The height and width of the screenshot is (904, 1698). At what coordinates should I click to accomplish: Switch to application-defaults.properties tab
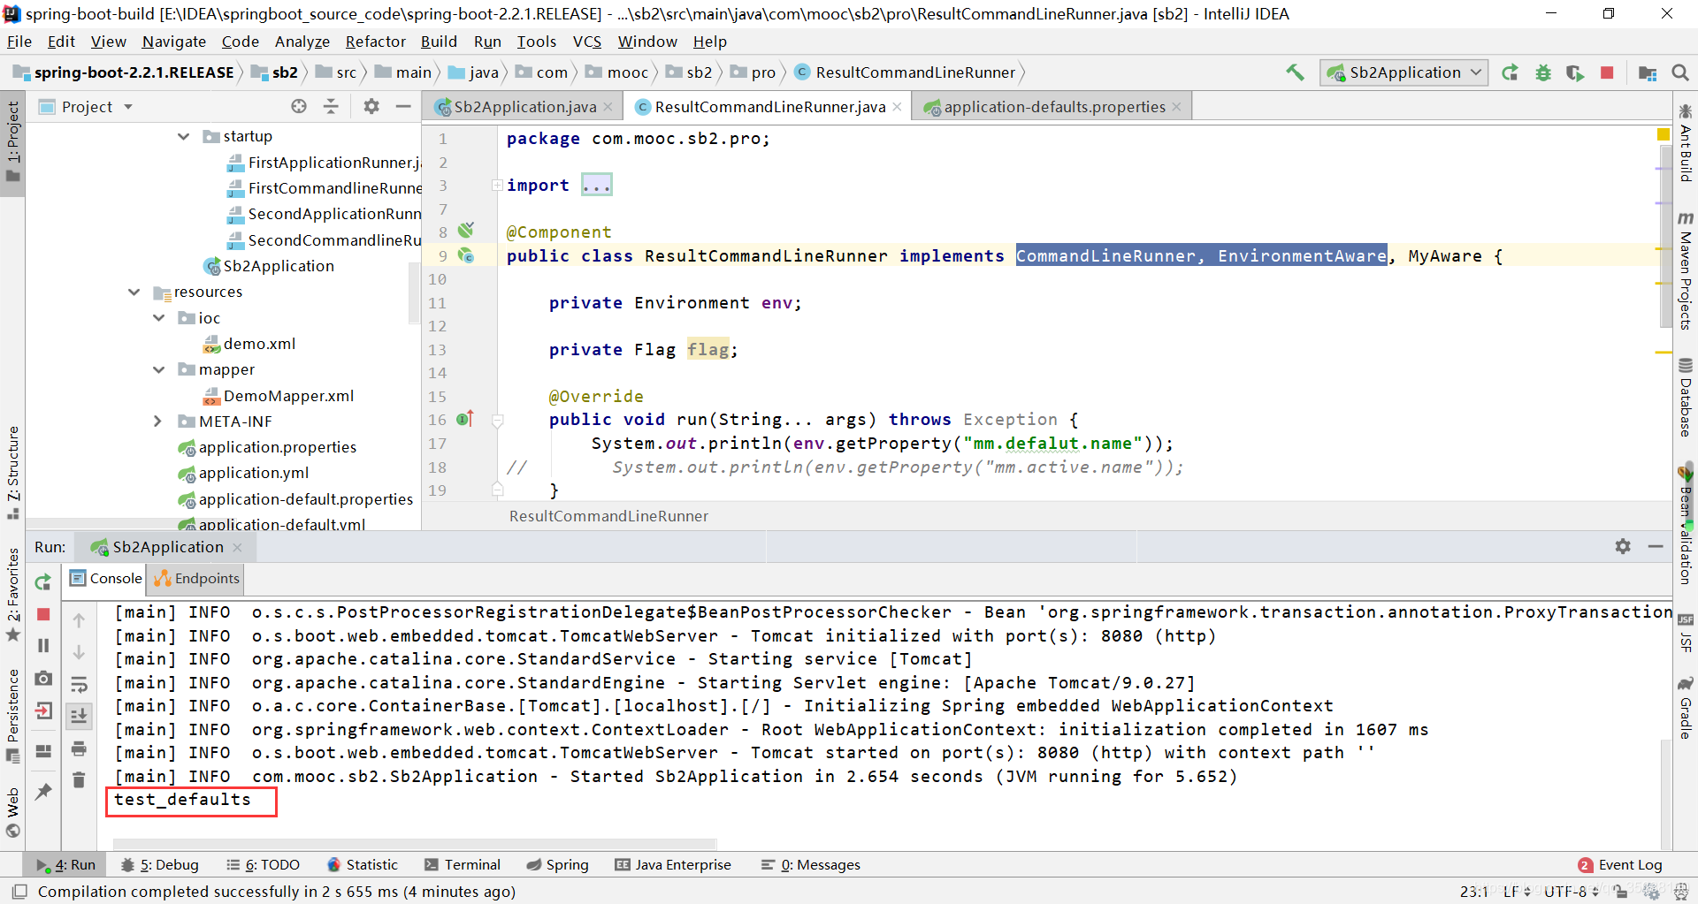click(1053, 106)
